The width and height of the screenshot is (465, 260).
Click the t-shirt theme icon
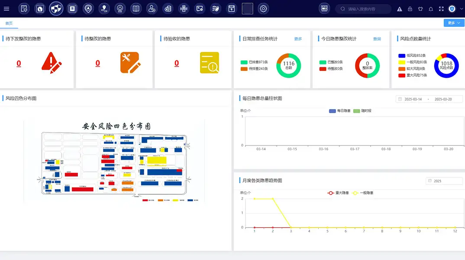[x=420, y=9]
